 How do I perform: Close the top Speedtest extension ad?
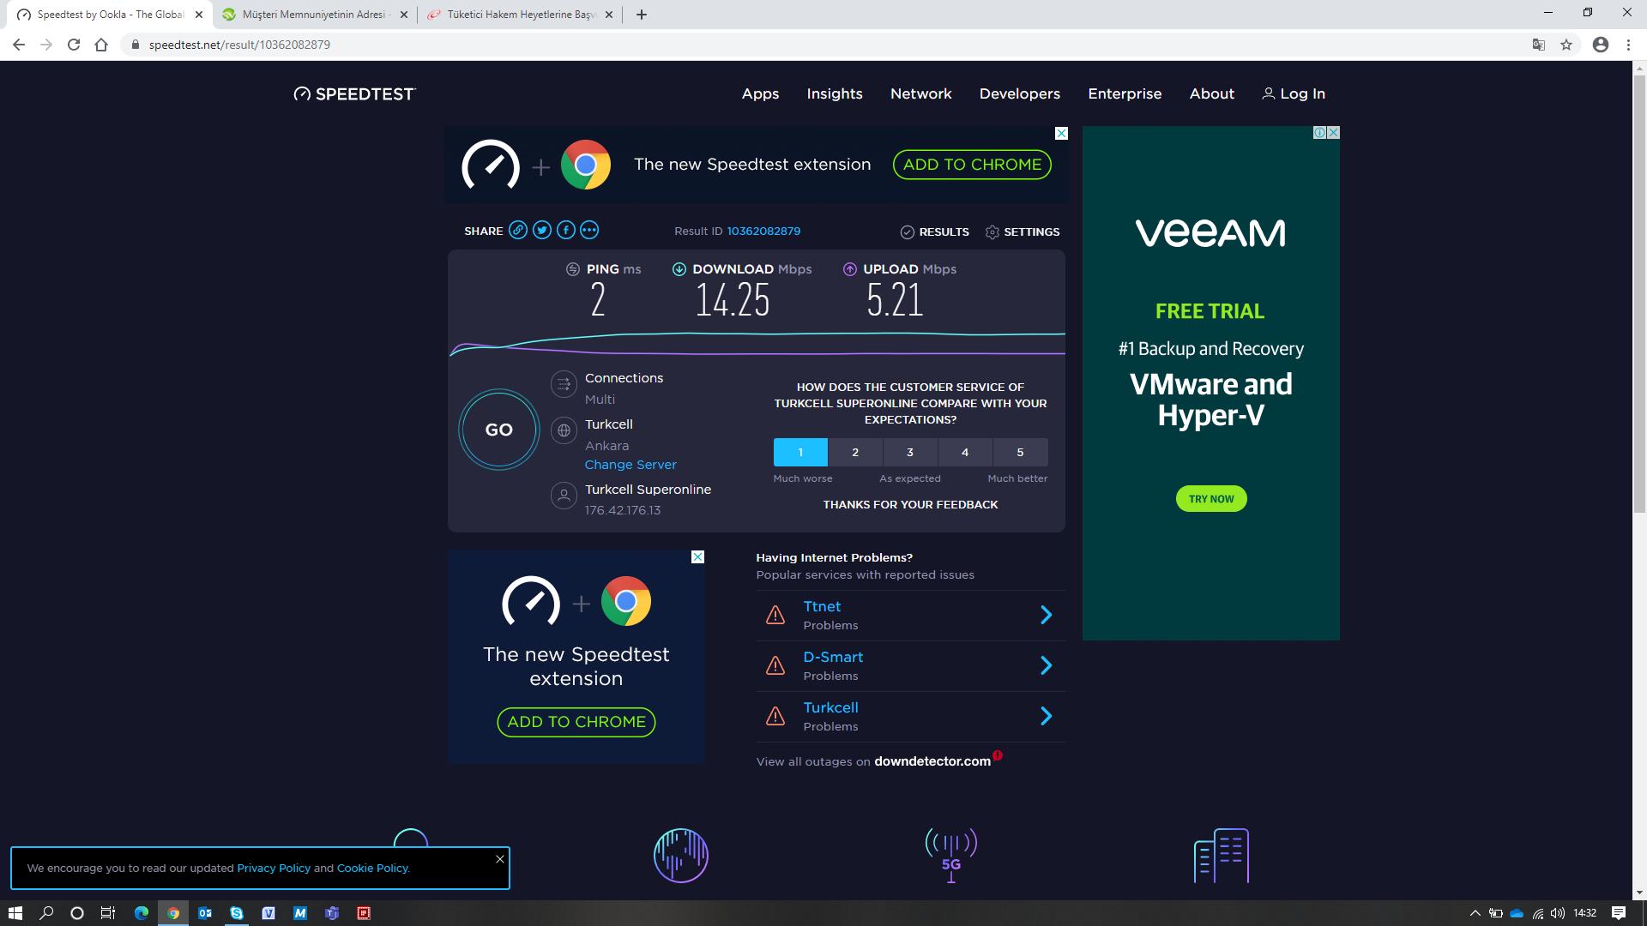pyautogui.click(x=1061, y=133)
